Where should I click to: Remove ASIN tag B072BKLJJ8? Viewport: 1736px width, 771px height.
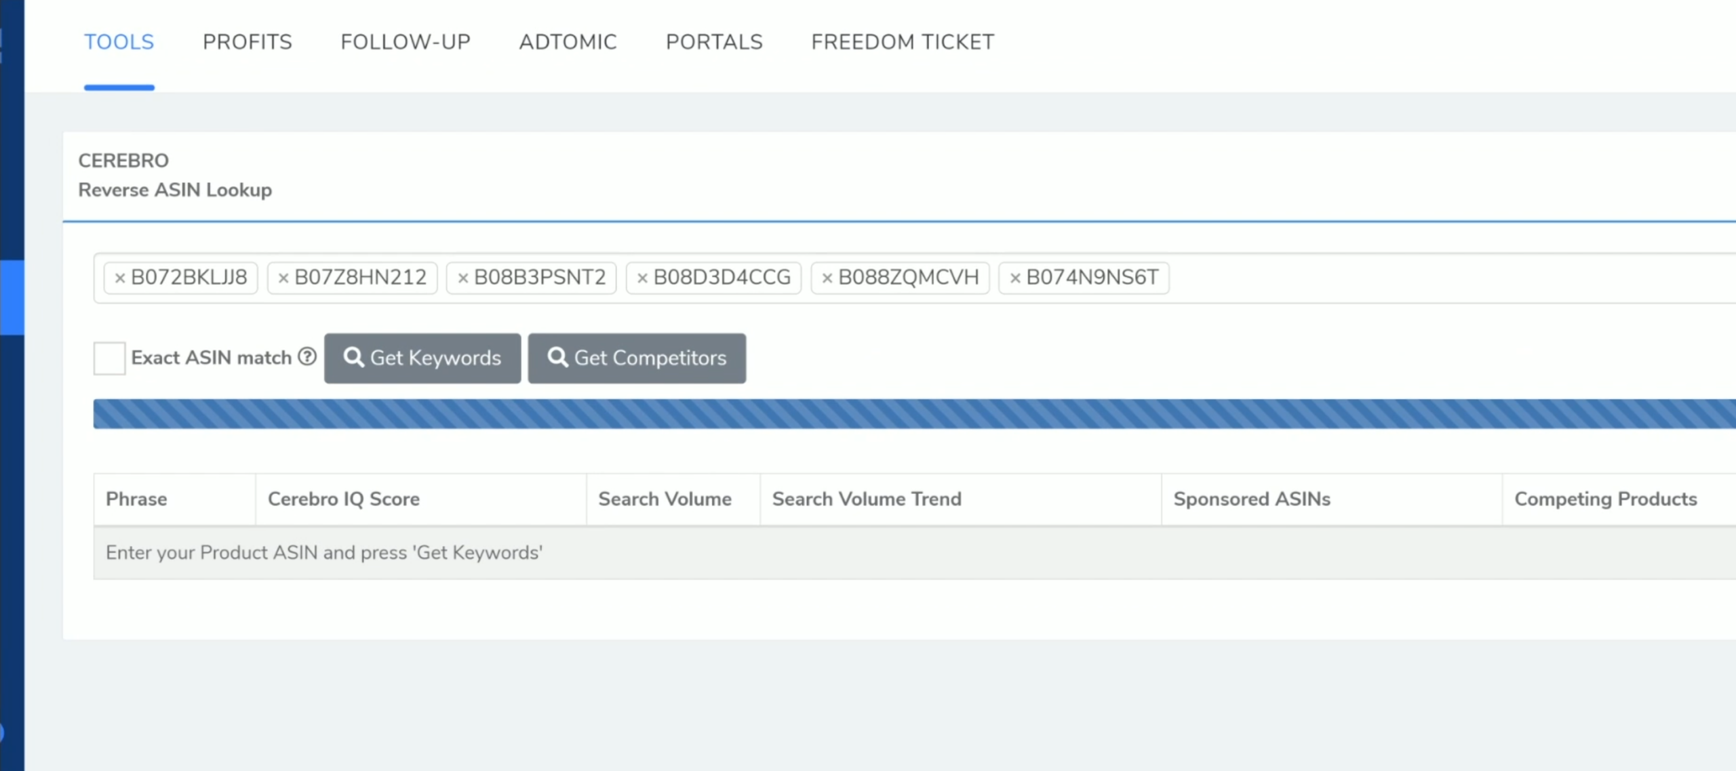pos(119,278)
